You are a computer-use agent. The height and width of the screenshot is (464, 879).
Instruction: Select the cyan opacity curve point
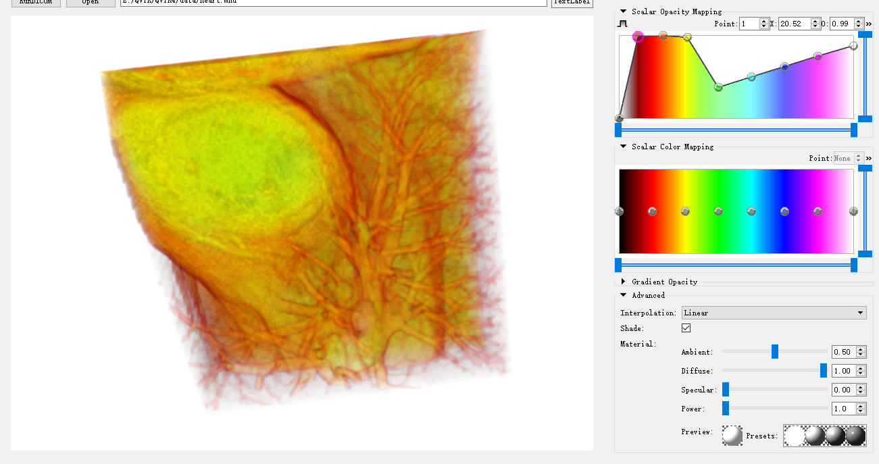coord(751,77)
